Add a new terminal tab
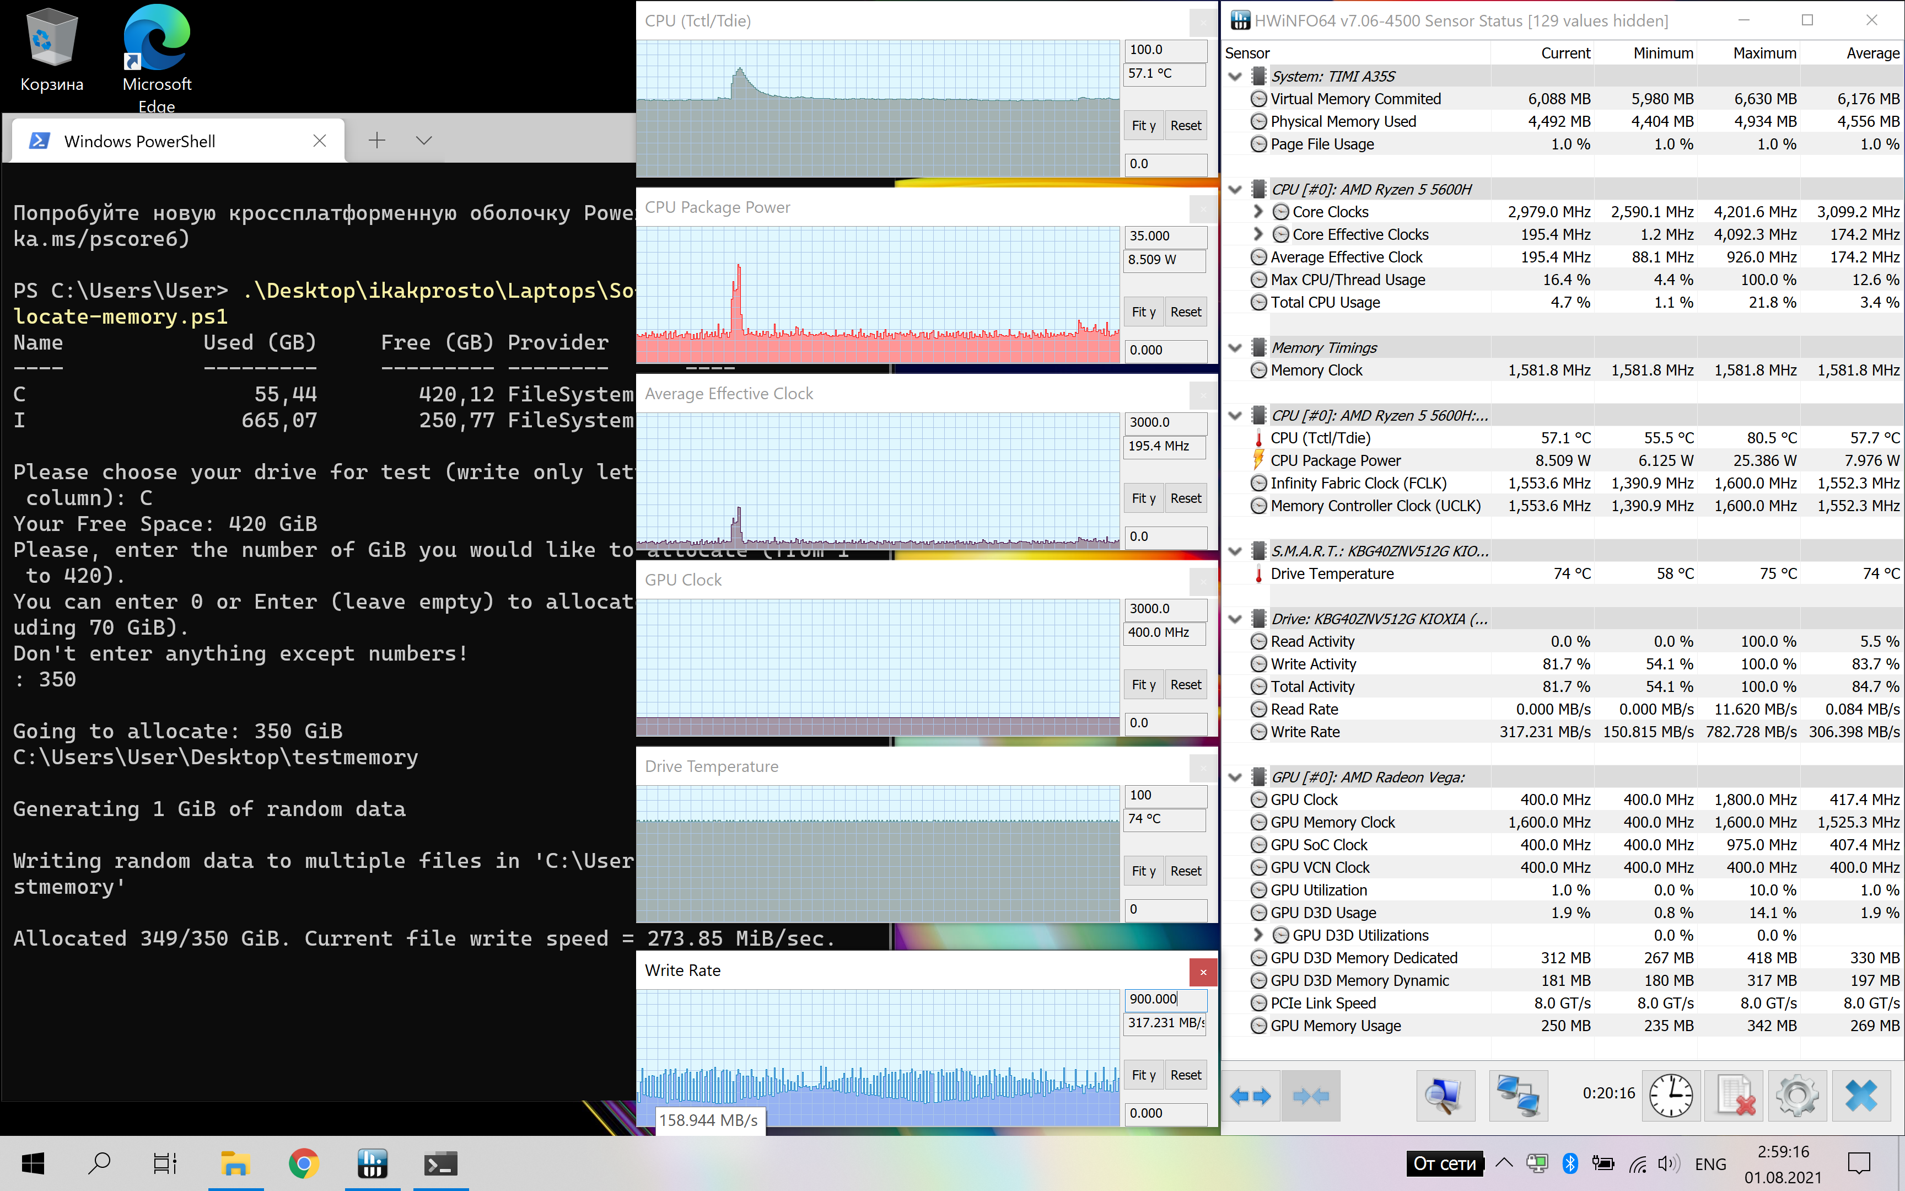The image size is (1905, 1191). click(377, 140)
